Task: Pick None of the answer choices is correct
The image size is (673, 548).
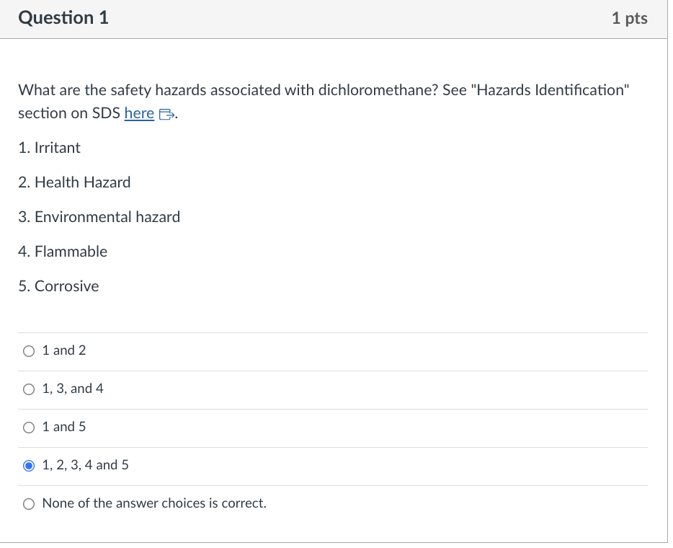Action: (x=29, y=503)
